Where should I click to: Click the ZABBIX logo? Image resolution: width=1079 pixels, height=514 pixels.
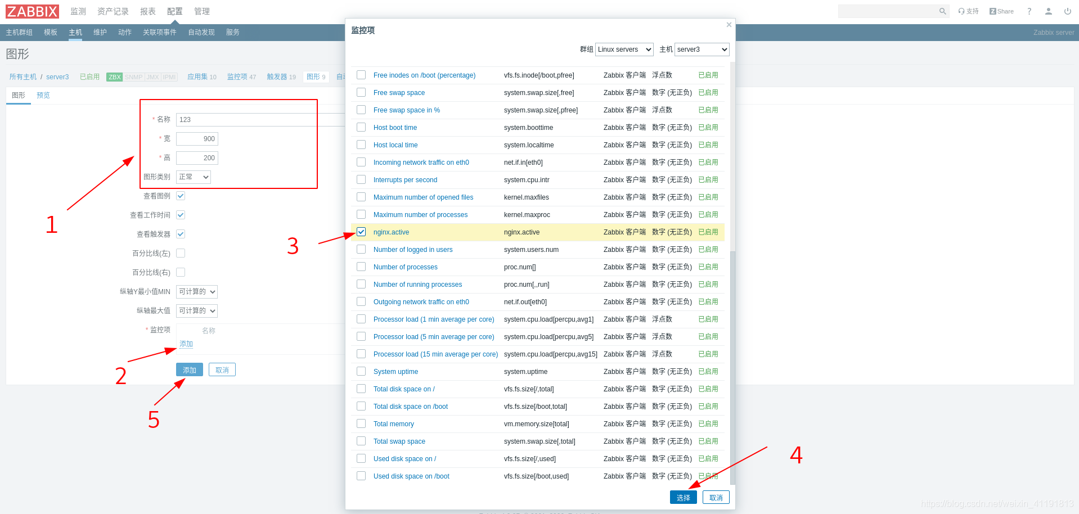coord(32,11)
